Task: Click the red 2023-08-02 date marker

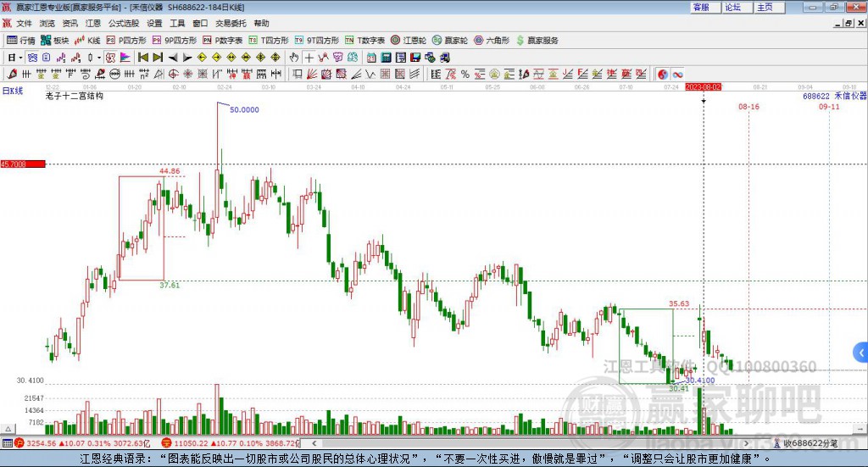Action: 703,87
